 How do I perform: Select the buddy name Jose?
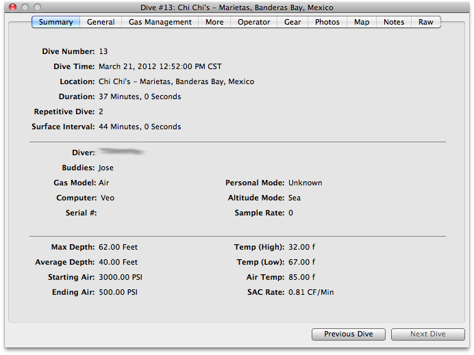(106, 168)
